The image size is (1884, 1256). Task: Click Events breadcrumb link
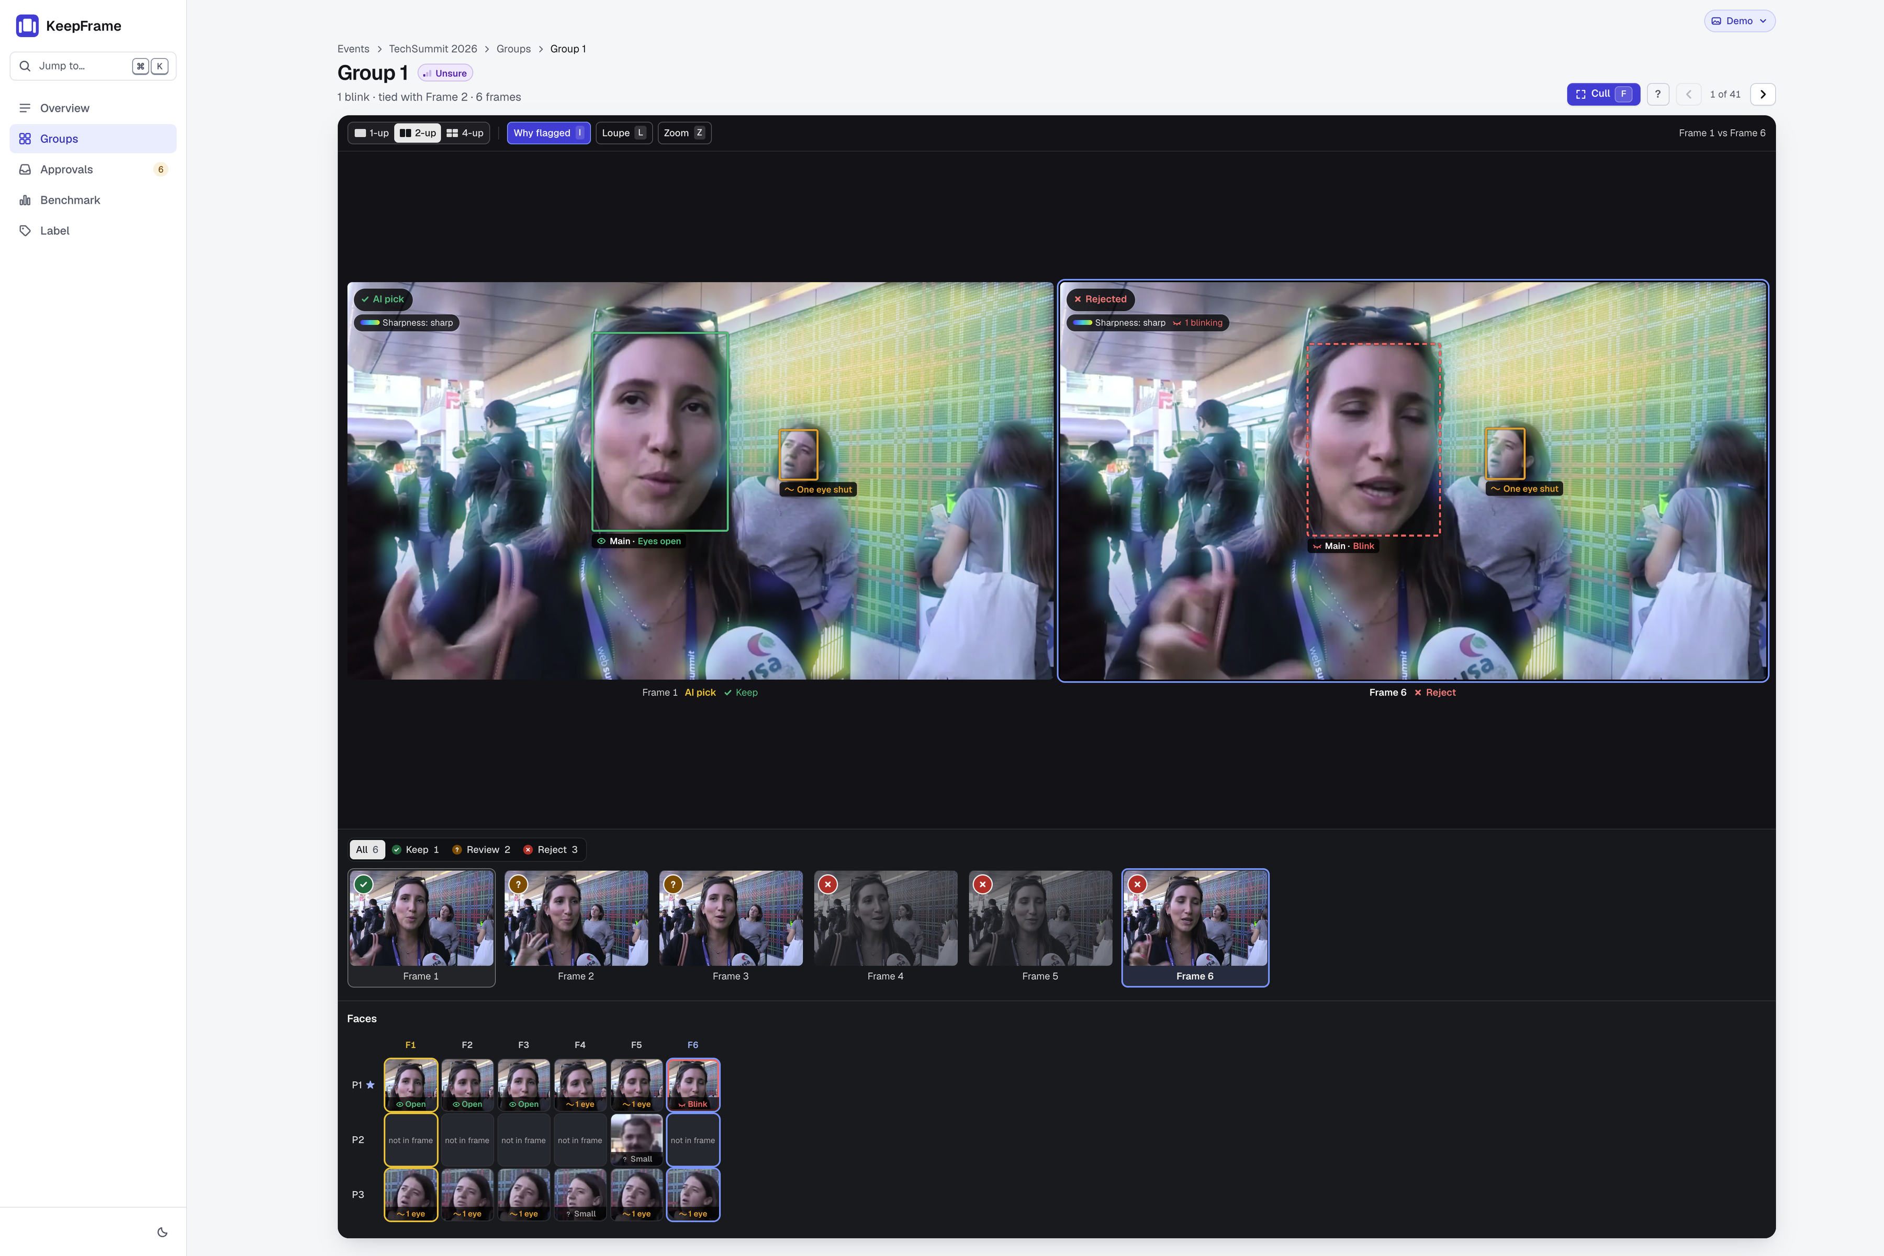click(x=353, y=49)
